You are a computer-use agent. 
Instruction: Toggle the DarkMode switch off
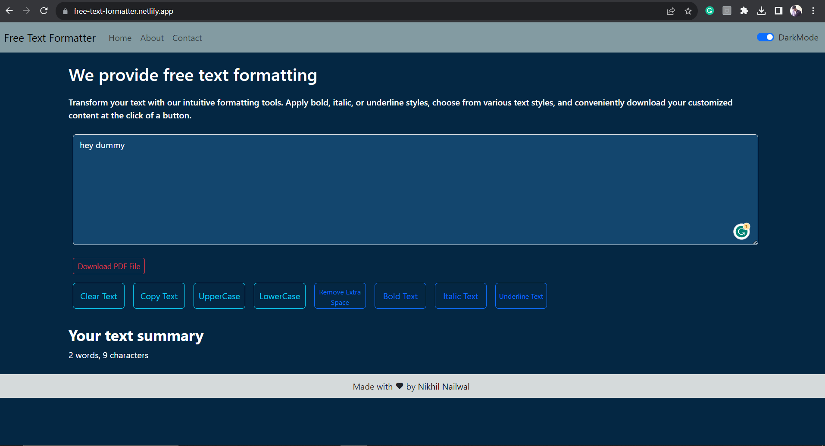(765, 37)
